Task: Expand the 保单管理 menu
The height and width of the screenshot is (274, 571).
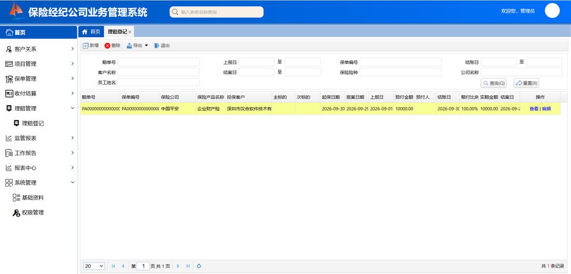Action: [x=39, y=78]
